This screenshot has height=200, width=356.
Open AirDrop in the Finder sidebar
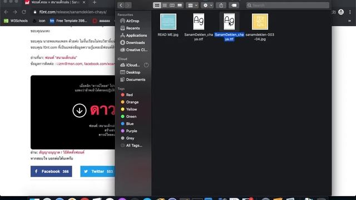click(x=133, y=21)
